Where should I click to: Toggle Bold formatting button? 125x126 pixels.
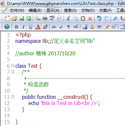[16, 27]
